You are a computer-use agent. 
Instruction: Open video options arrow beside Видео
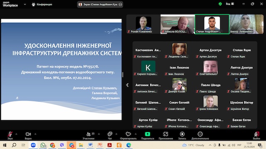tap(35, 134)
